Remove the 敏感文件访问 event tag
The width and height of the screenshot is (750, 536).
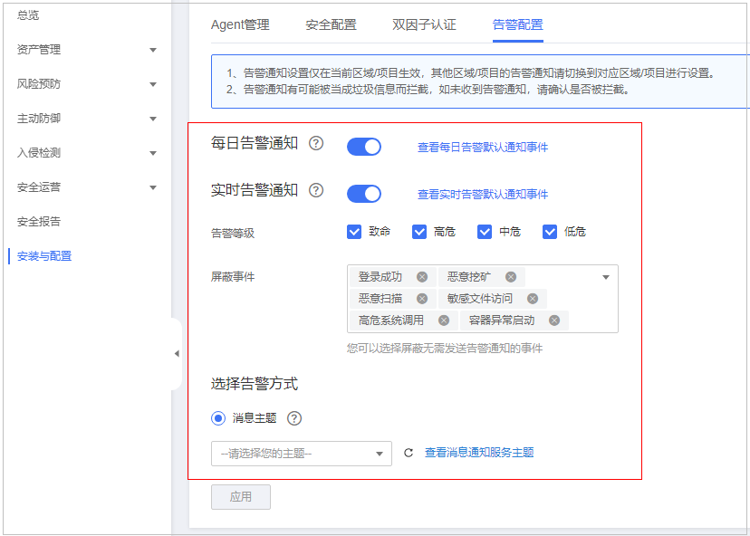pos(532,298)
